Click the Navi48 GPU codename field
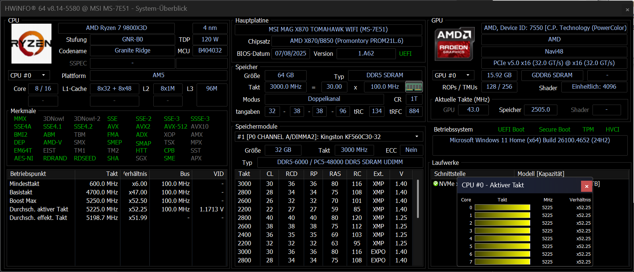The width and height of the screenshot is (634, 272). pyautogui.click(x=554, y=52)
